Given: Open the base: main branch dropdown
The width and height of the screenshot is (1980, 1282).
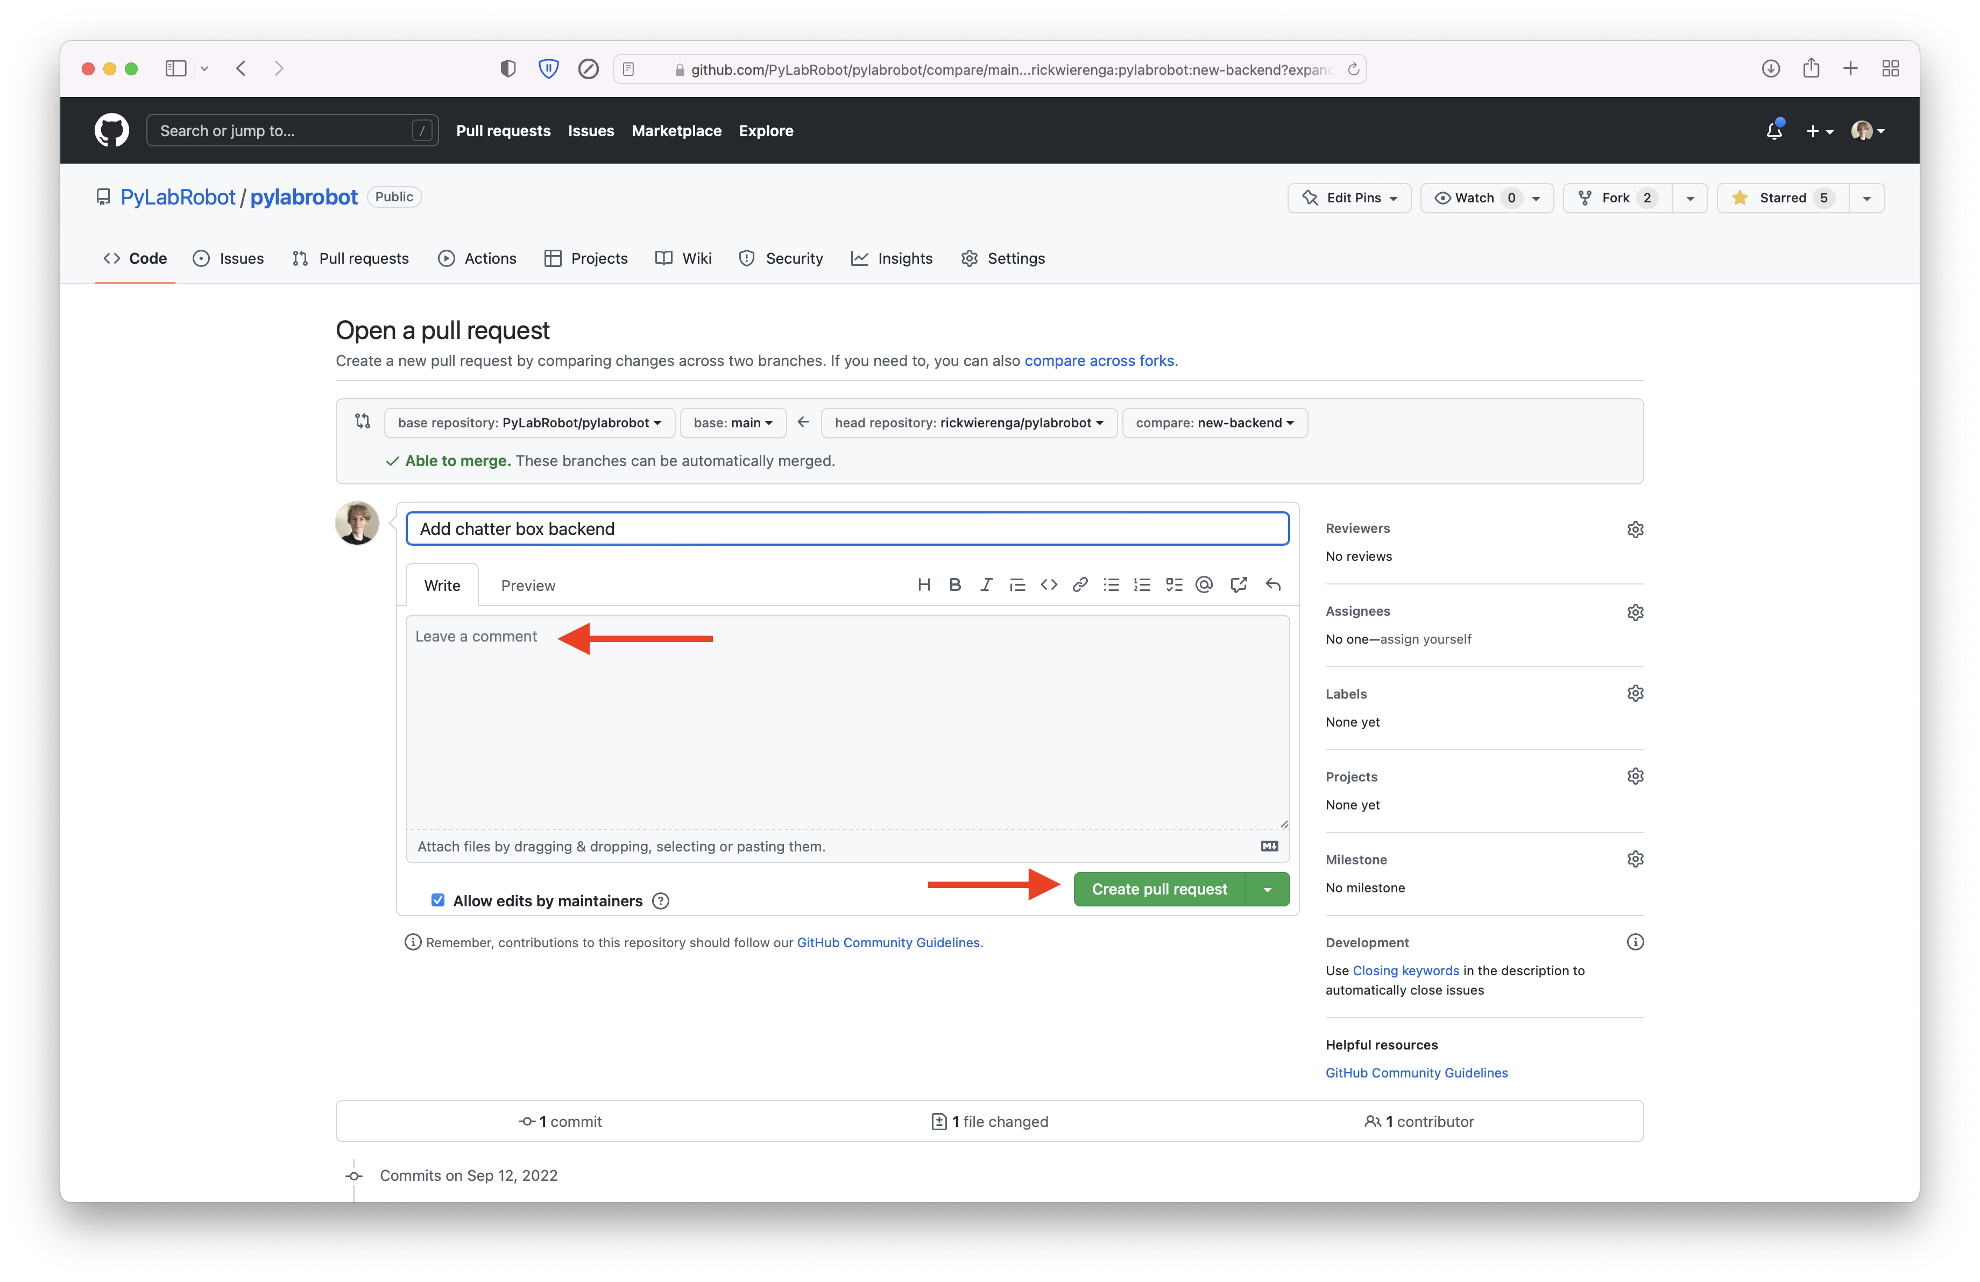Looking at the screenshot, I should (732, 422).
